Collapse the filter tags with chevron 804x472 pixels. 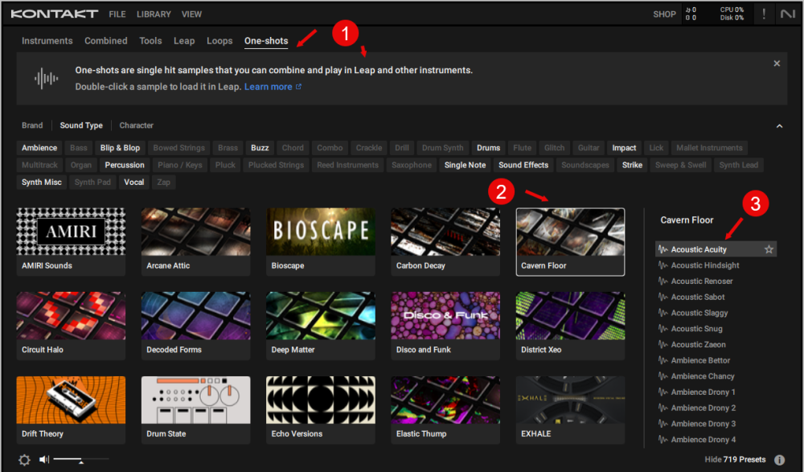coord(779,125)
